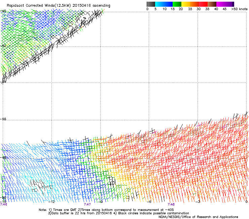This screenshot has height=219, width=249.
Task: Click the gray 0-5 knots color swatch
Action: tap(151, 4)
